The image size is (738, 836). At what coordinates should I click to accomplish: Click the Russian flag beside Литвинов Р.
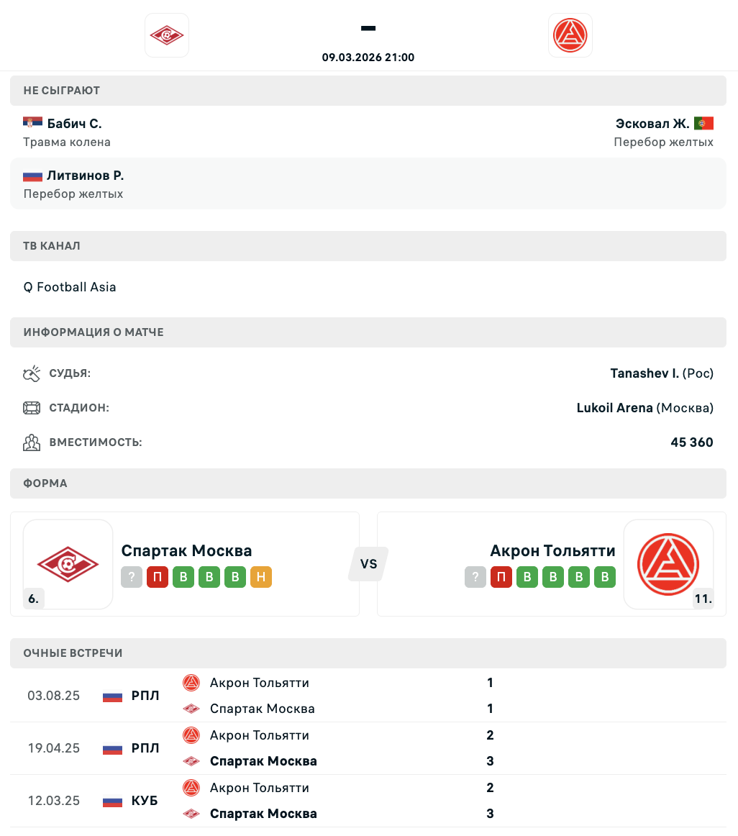[x=33, y=176]
